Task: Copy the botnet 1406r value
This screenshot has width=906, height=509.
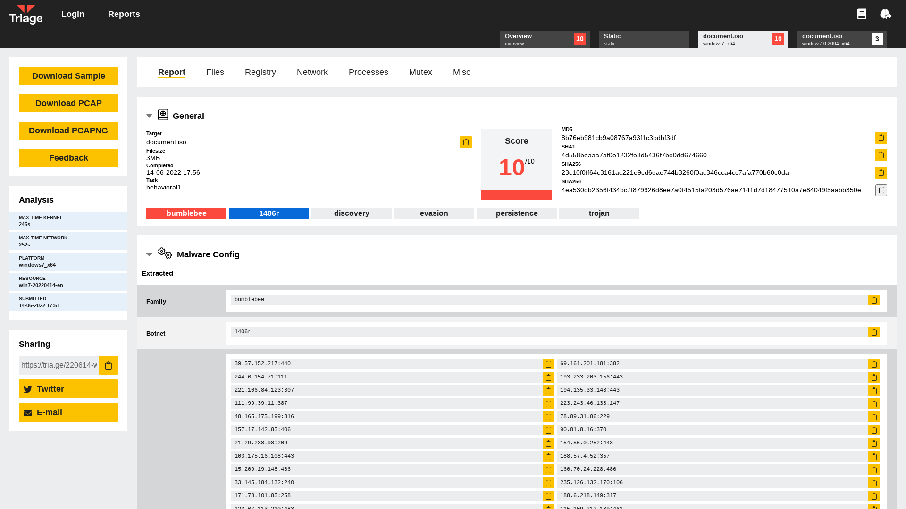Action: pos(874,332)
